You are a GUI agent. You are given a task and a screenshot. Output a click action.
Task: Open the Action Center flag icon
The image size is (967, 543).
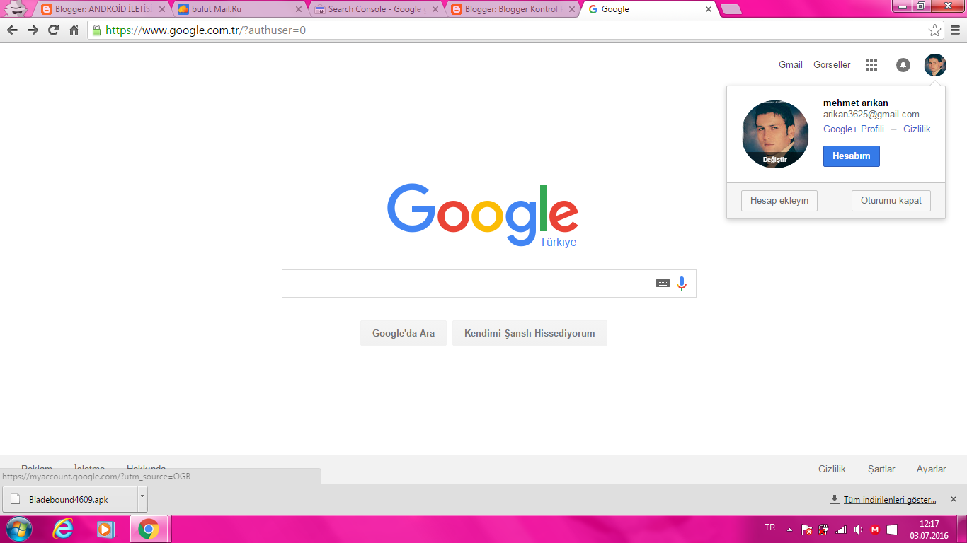(x=807, y=530)
